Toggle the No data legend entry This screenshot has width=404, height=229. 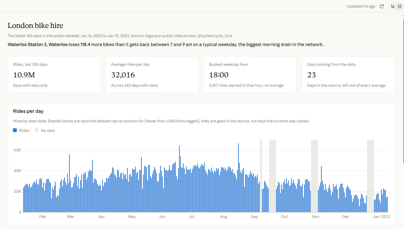tap(45, 130)
